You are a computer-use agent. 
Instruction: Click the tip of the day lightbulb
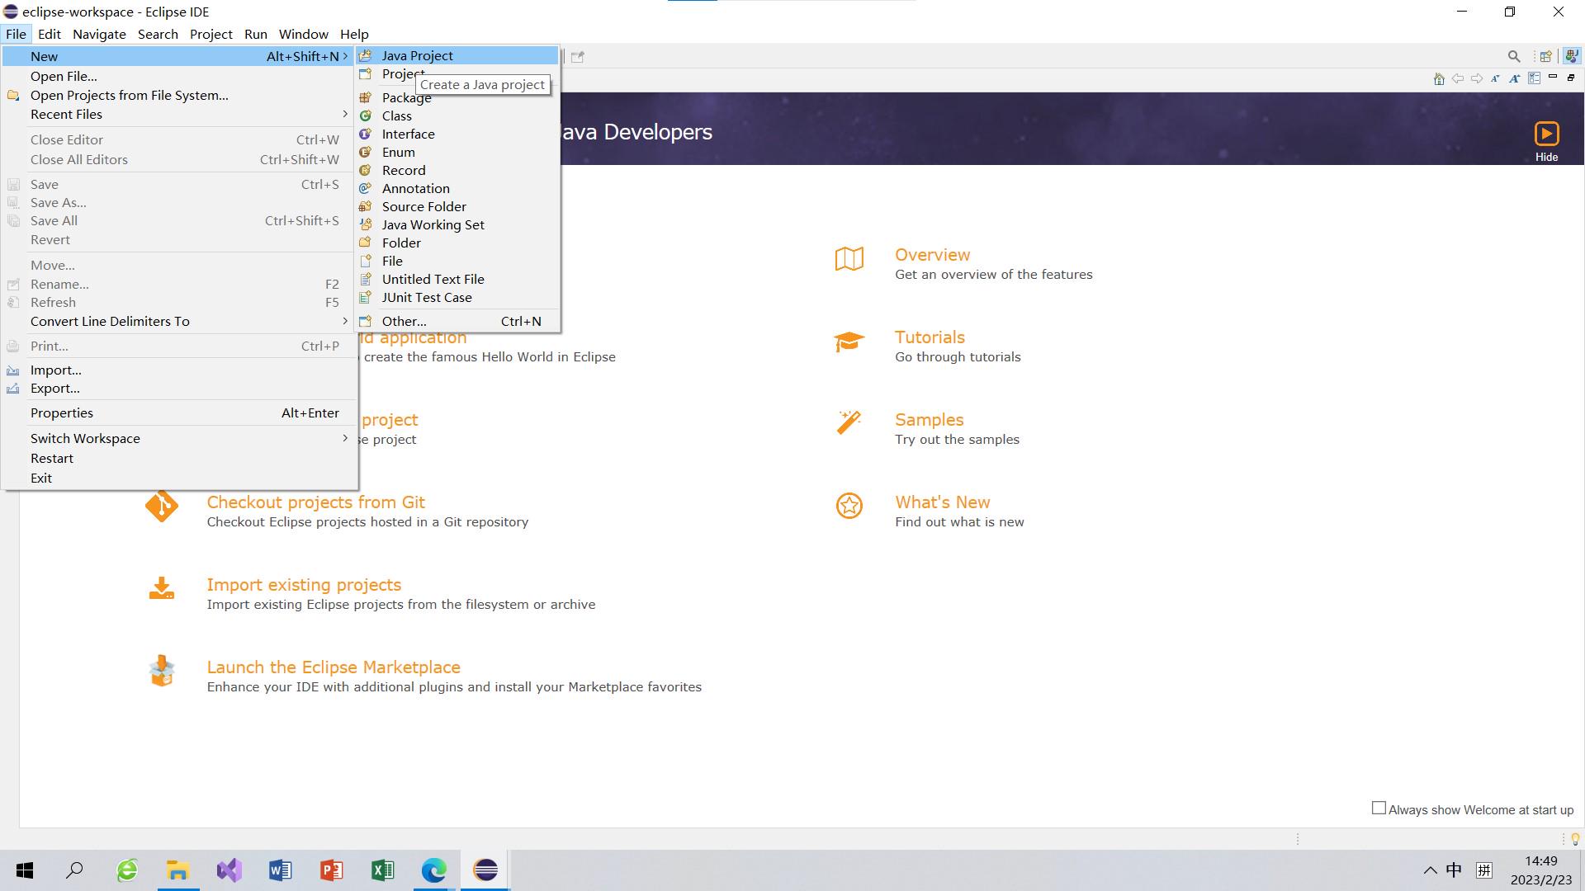pyautogui.click(x=1575, y=839)
